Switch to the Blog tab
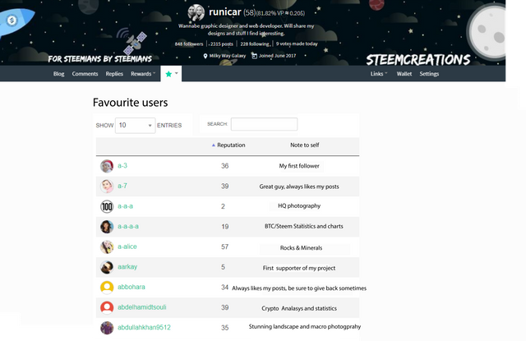 59,74
